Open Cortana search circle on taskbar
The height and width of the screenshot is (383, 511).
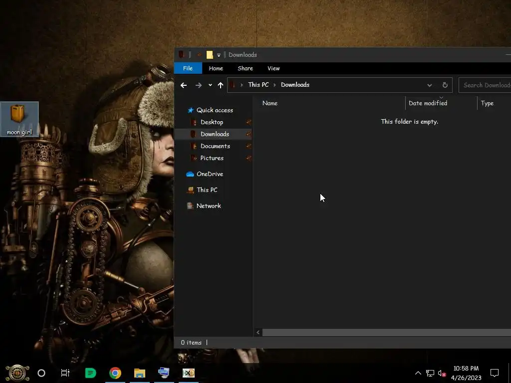click(x=41, y=373)
